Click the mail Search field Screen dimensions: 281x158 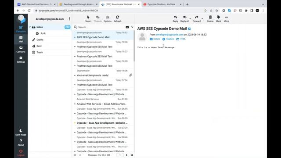pos(101,27)
